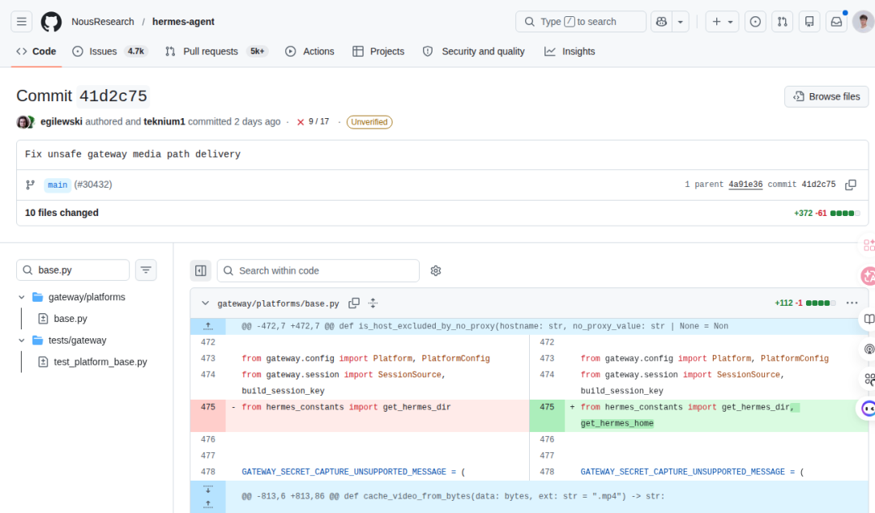Viewport: 875px width, 513px height.
Task: Open egilewski's author profile
Action: pos(62,121)
